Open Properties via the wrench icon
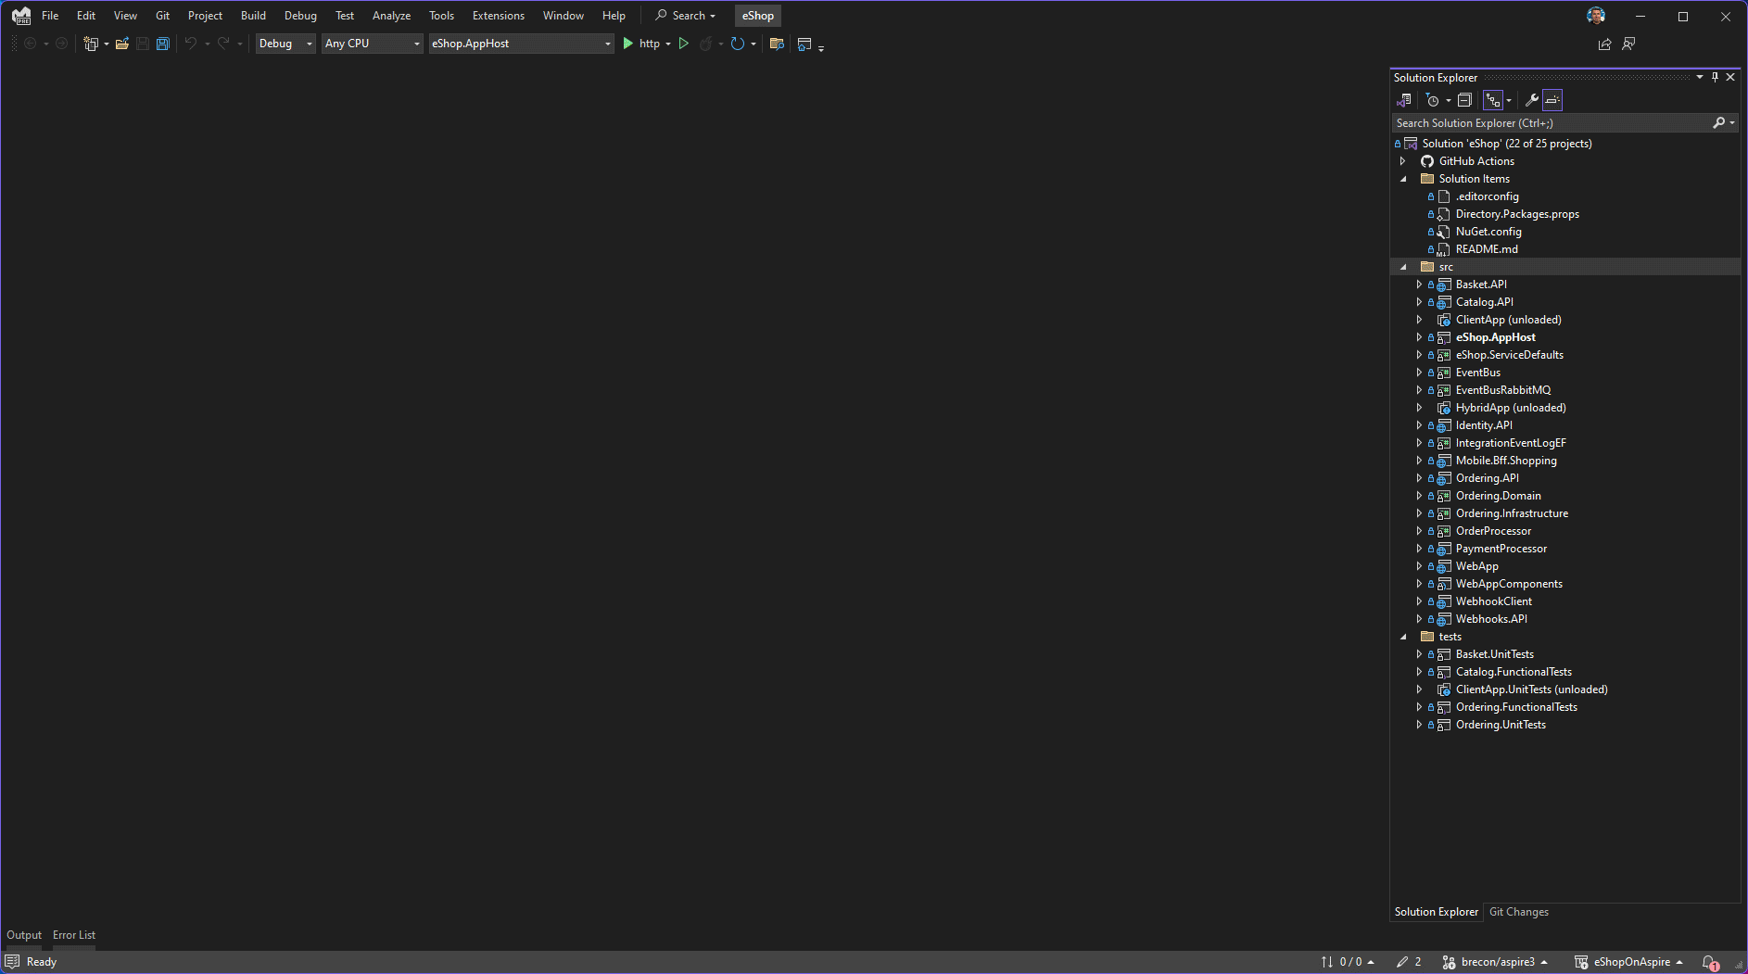 [1531, 100]
